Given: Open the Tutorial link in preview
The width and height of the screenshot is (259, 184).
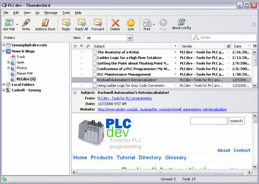Looking at the screenshot, I should pos(126,158).
